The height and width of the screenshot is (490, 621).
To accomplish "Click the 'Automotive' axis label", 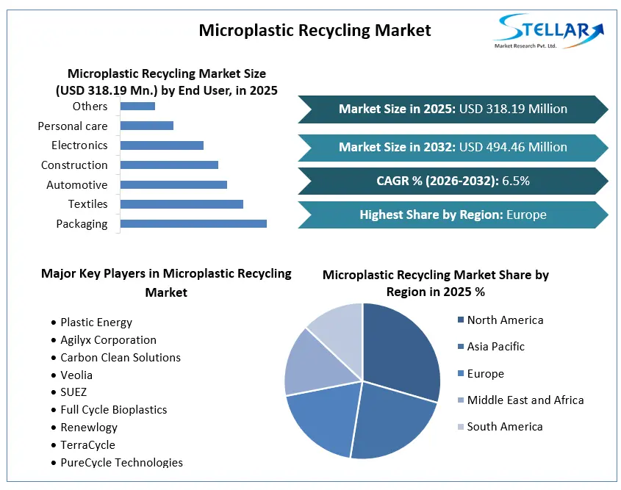I will point(77,185).
